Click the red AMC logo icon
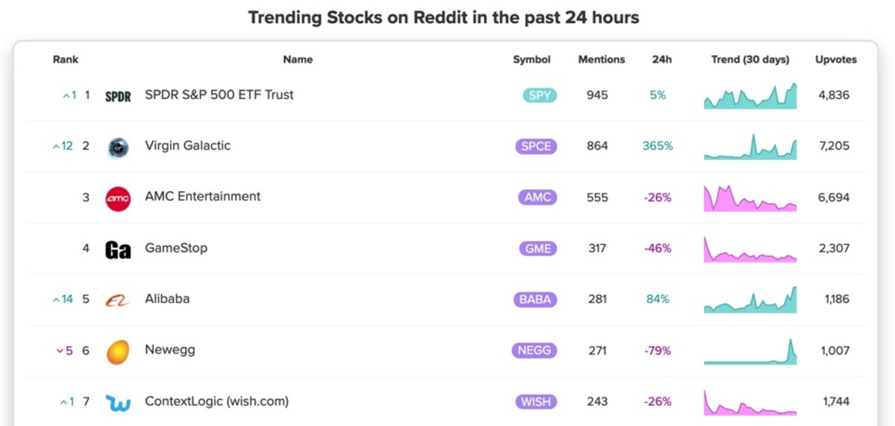Image resolution: width=895 pixels, height=426 pixels. [118, 198]
